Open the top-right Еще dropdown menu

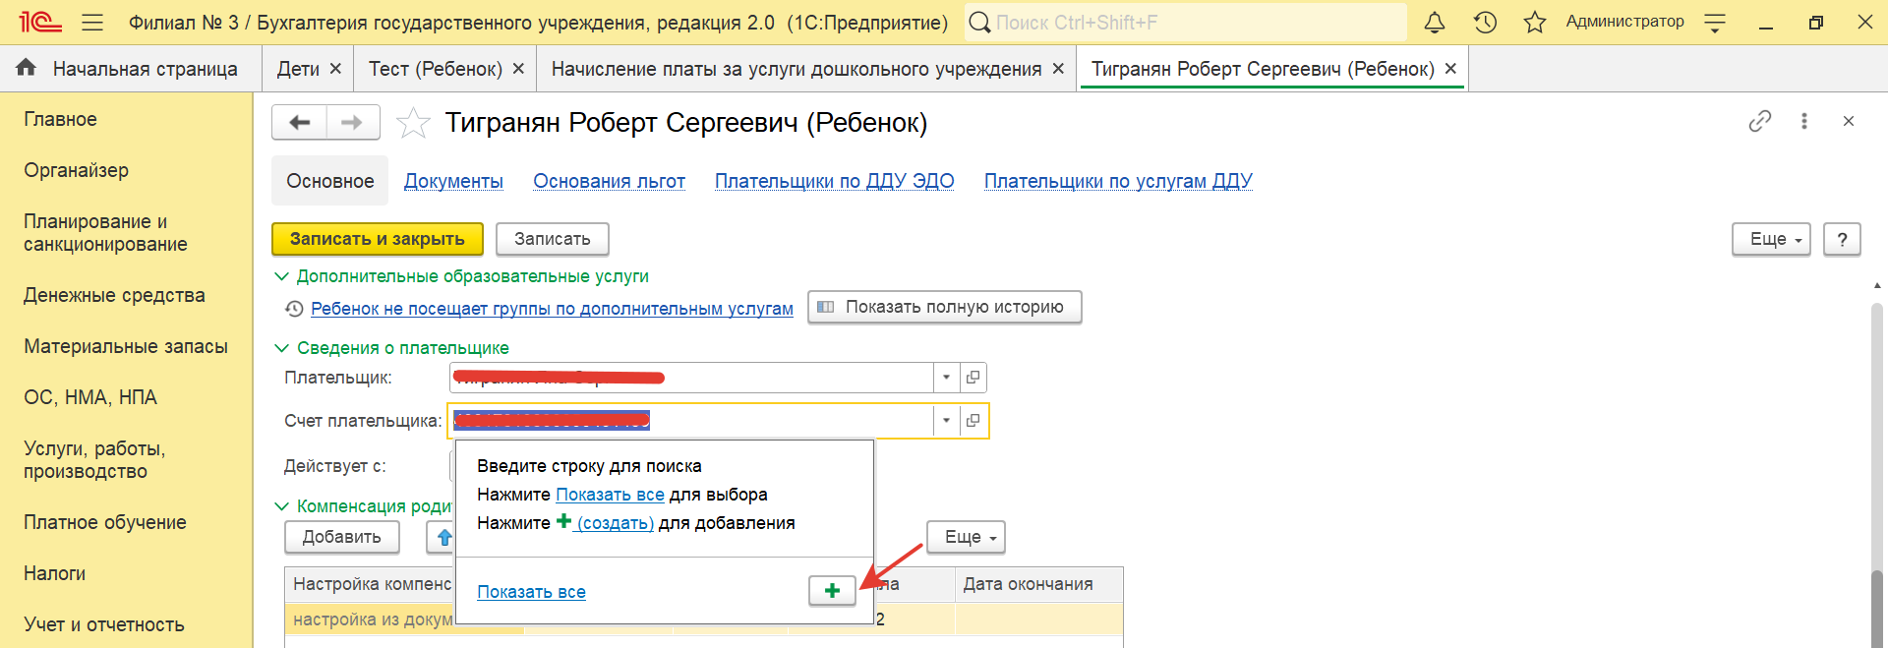click(x=1770, y=239)
